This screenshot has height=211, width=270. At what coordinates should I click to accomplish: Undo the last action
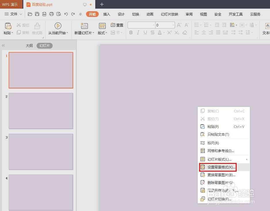[66, 14]
